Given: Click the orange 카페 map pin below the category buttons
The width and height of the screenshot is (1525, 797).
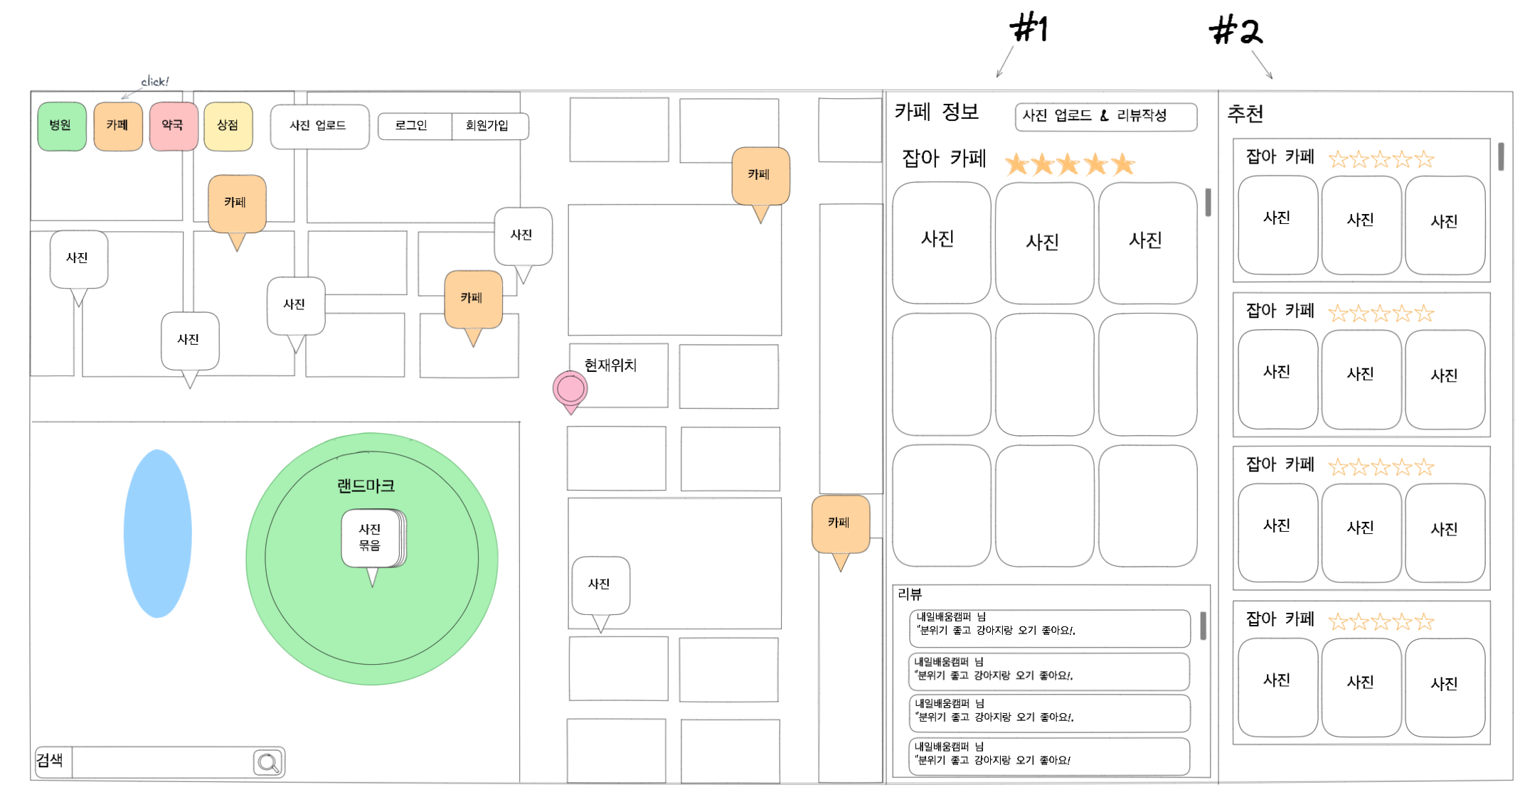Looking at the screenshot, I should (237, 203).
